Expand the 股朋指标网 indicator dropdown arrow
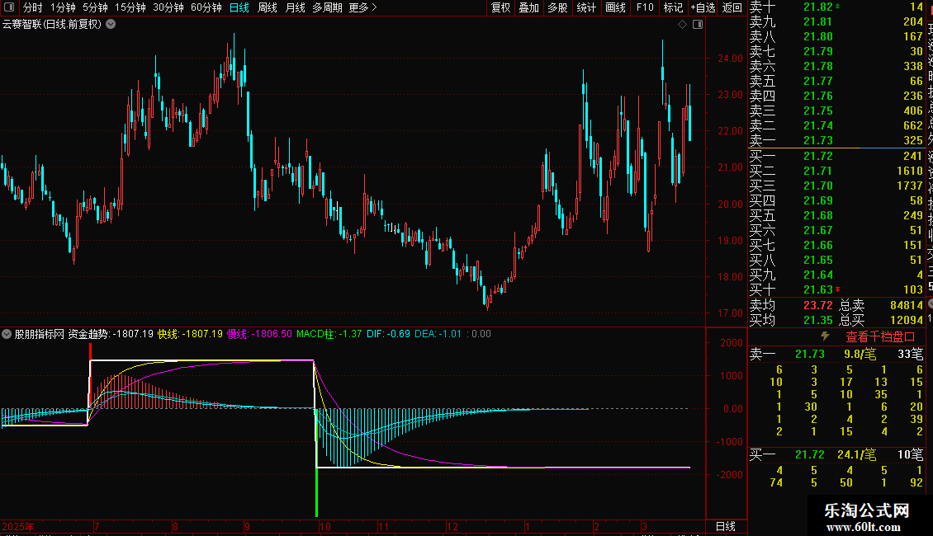933x536 pixels. (7, 334)
